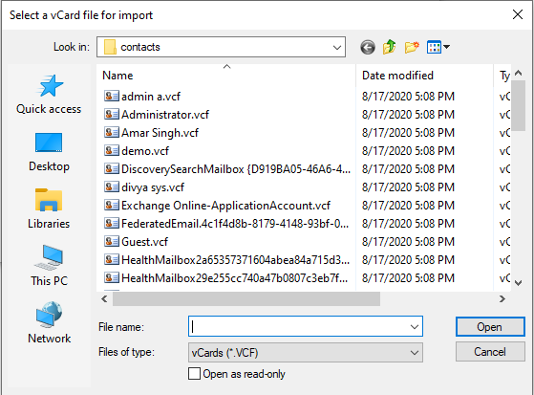Select the demo.vcf file icon
The image size is (534, 395).
tap(112, 150)
